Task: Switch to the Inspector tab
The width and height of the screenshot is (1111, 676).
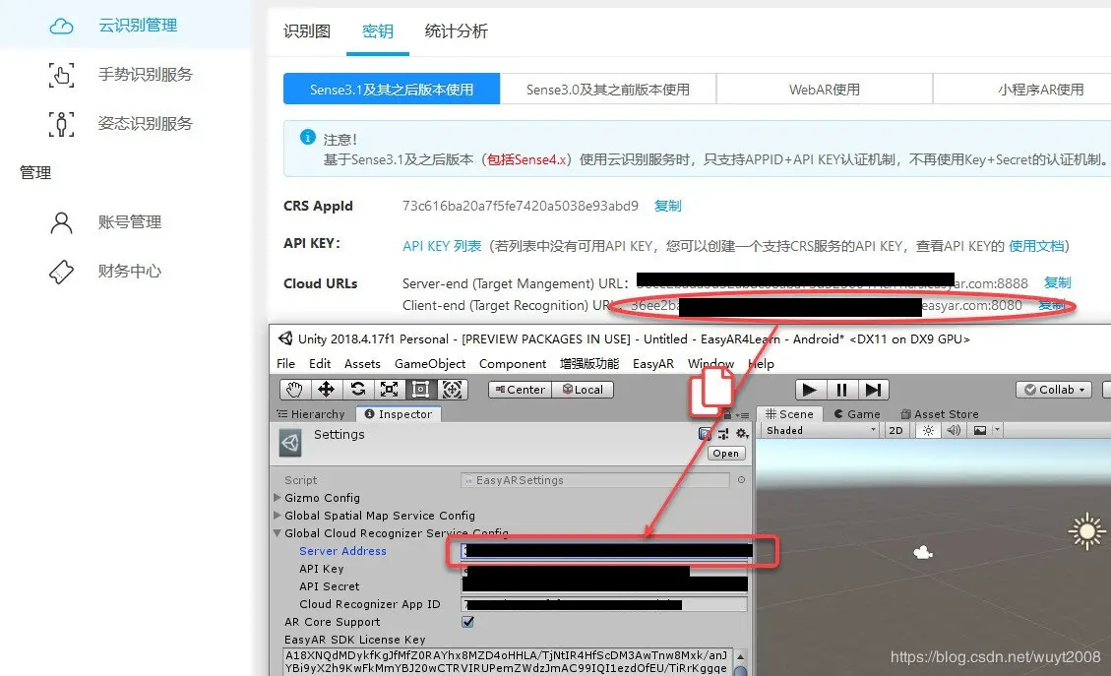Action: click(399, 414)
